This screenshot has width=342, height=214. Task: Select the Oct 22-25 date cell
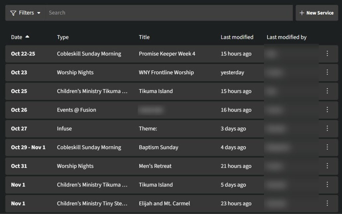click(23, 54)
